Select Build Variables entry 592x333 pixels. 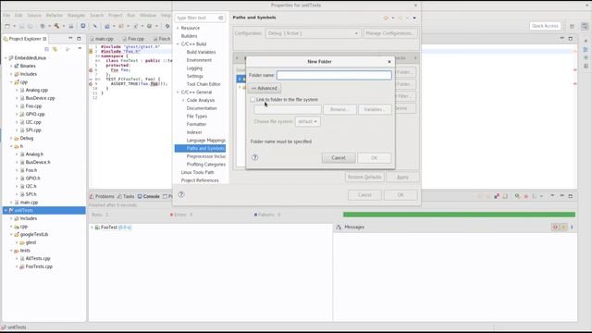(201, 52)
